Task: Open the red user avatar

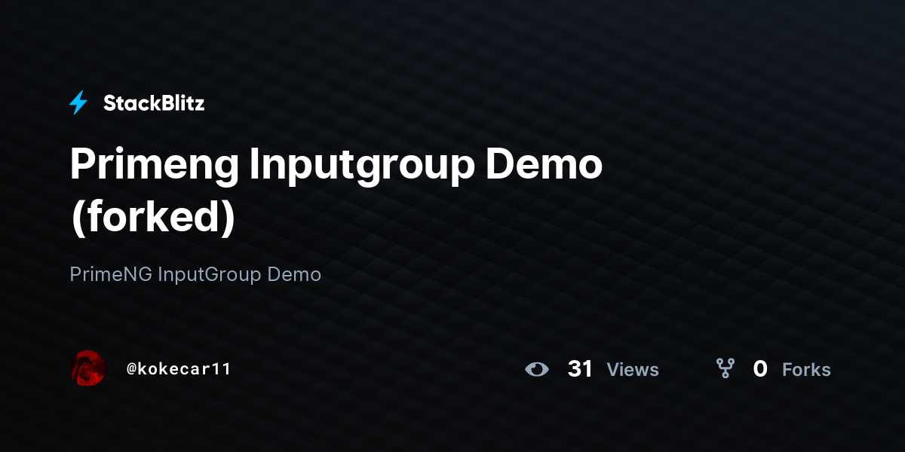Action: point(87,368)
